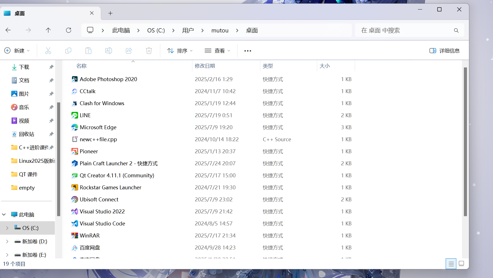Close the 桌面 tab
493x278 pixels.
click(92, 13)
